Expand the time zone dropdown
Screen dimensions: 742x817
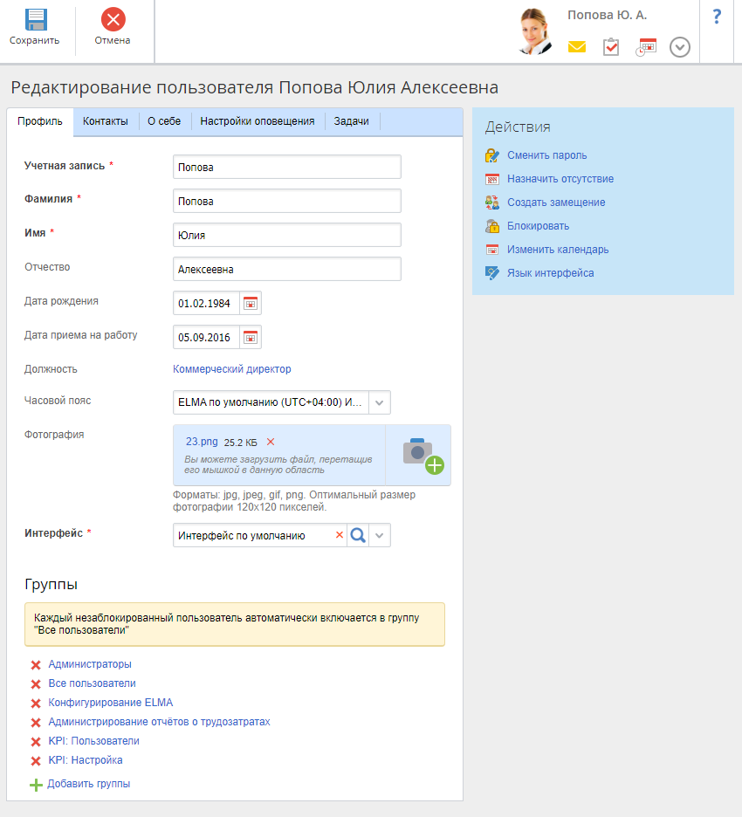click(x=380, y=402)
